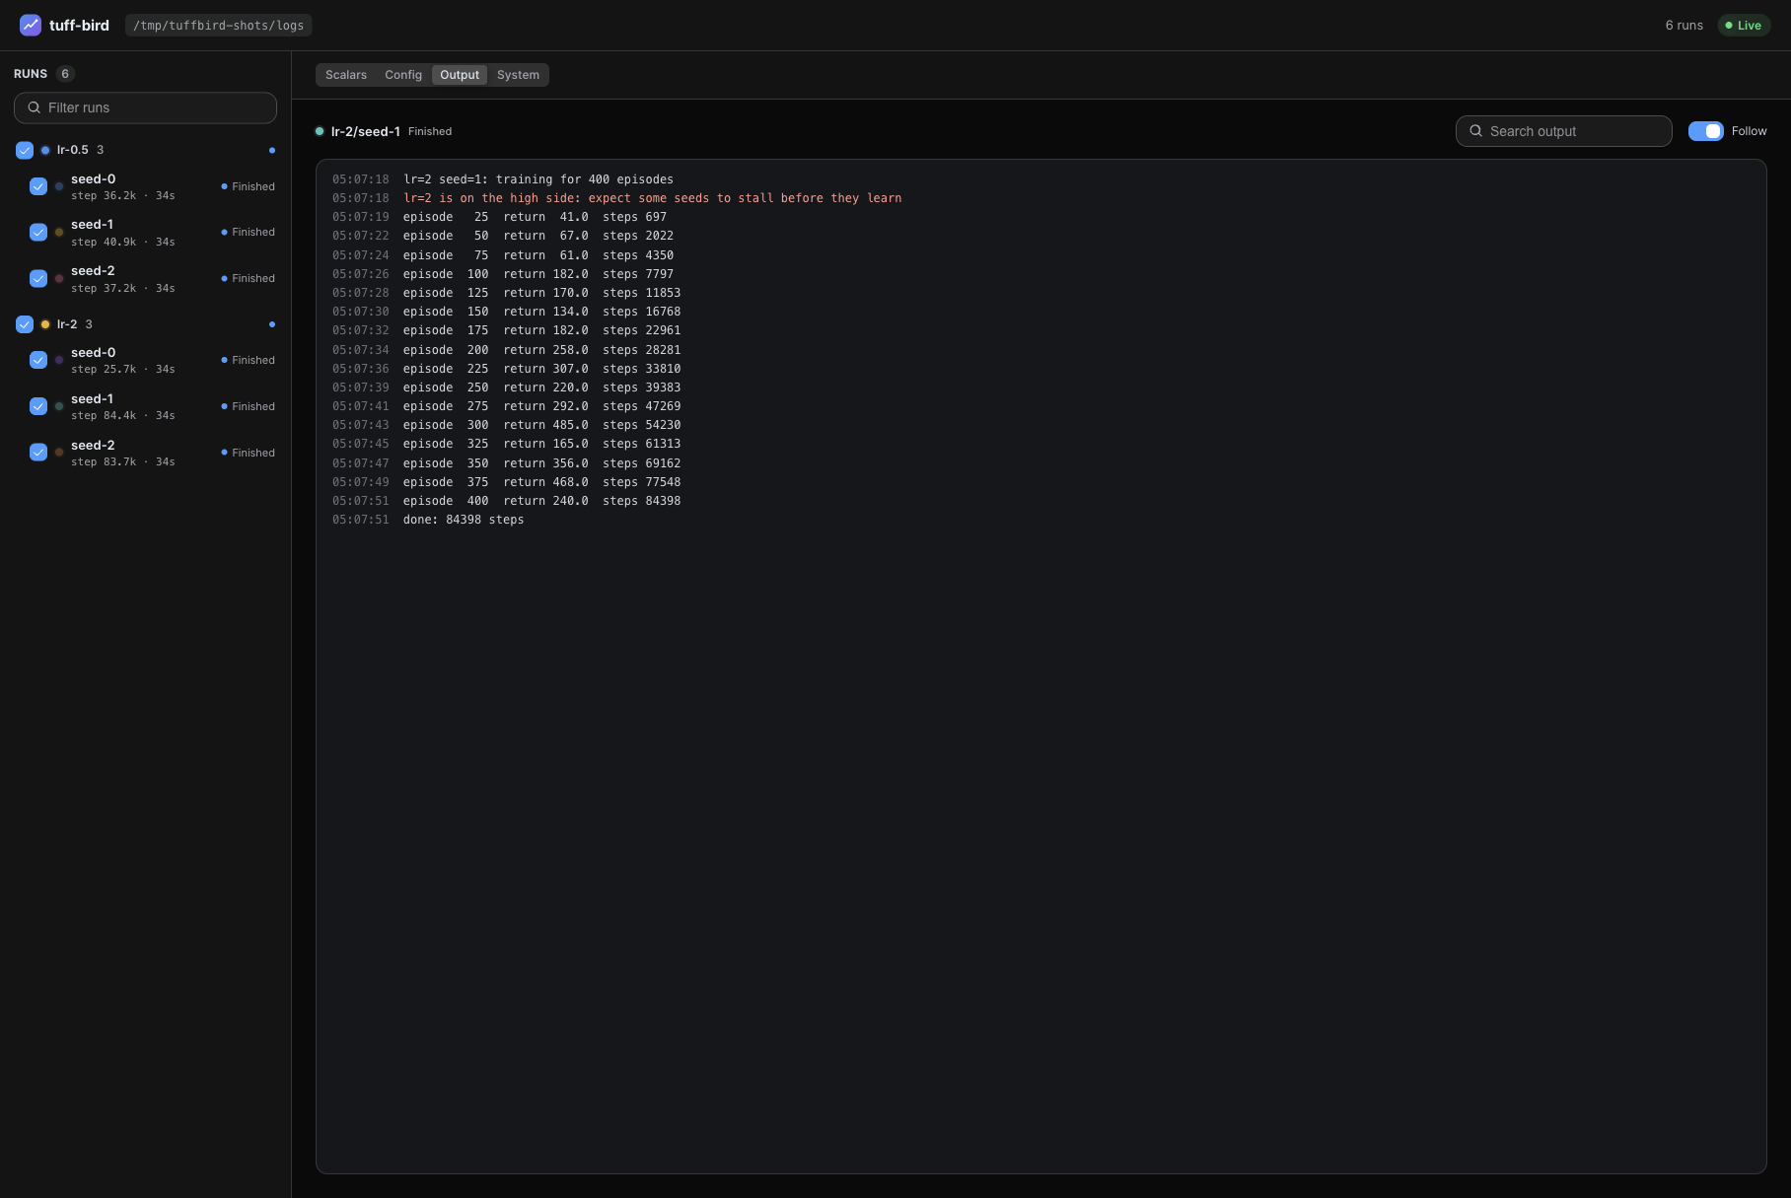Screen dimensions: 1791x1198
Task: Collapse the lr-2 run group
Action: click(x=66, y=324)
